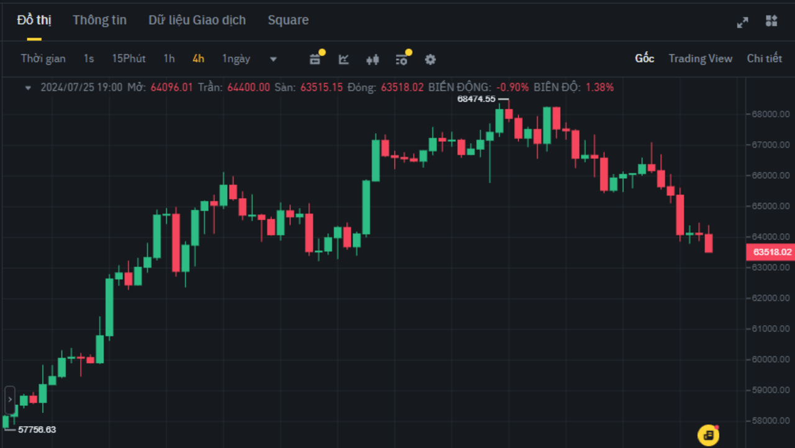Click the low marker 57756.63
This screenshot has height=448, width=795.
tap(37, 429)
